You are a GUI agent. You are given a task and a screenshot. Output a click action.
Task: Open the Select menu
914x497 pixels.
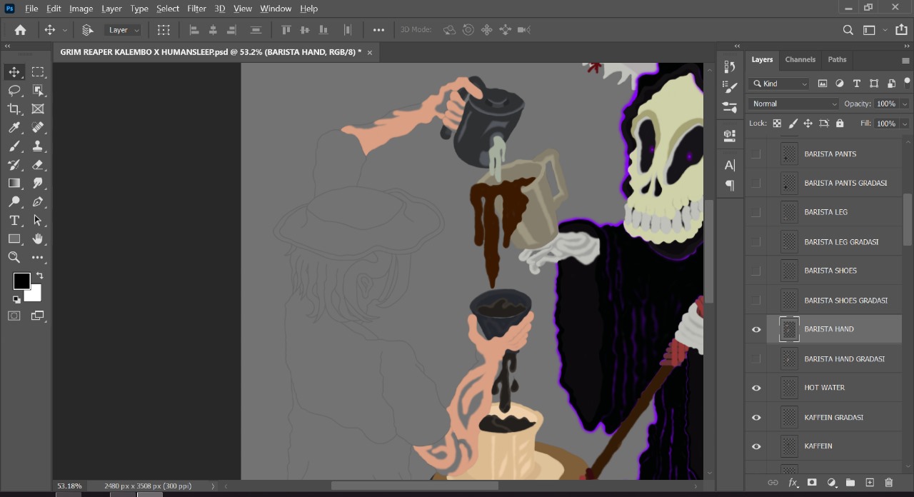168,9
